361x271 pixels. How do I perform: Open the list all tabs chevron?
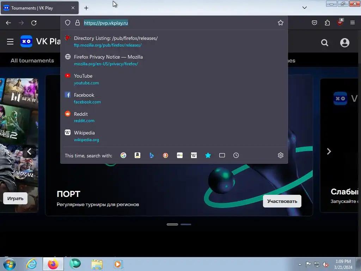click(x=304, y=8)
